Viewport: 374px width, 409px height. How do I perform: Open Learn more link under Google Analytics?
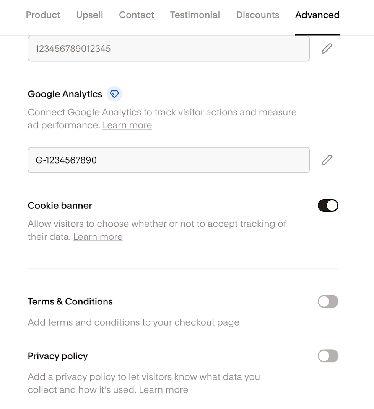(x=127, y=125)
